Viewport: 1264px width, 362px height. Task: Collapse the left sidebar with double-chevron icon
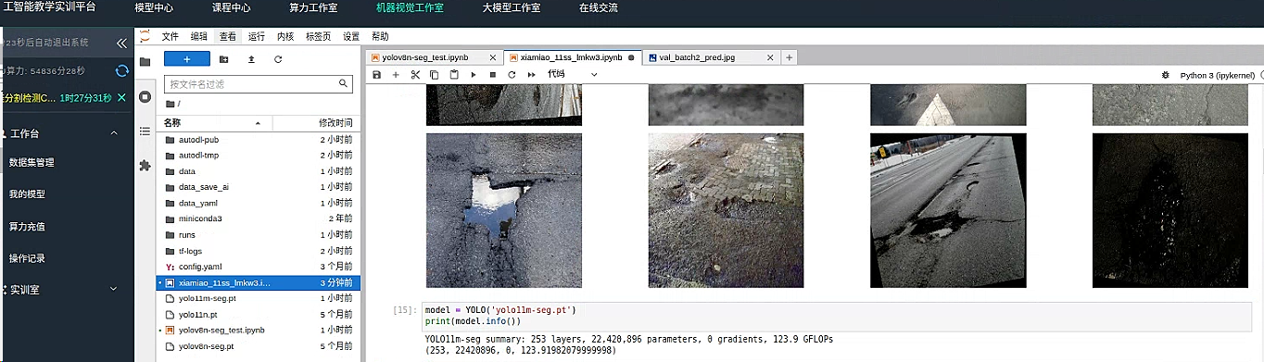tap(121, 43)
